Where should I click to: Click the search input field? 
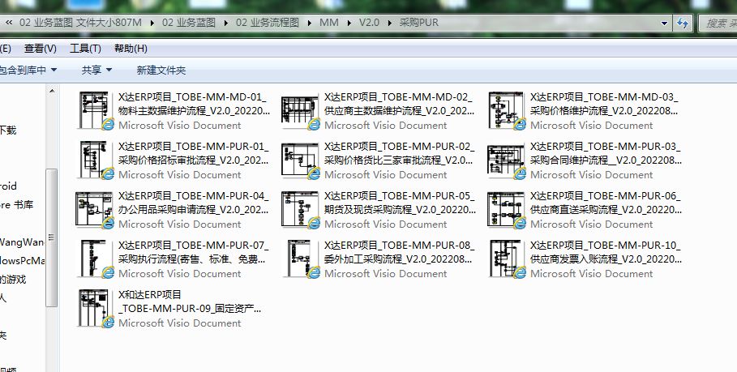point(718,23)
